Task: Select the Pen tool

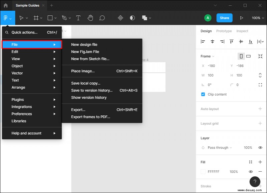Action: tap(64, 18)
